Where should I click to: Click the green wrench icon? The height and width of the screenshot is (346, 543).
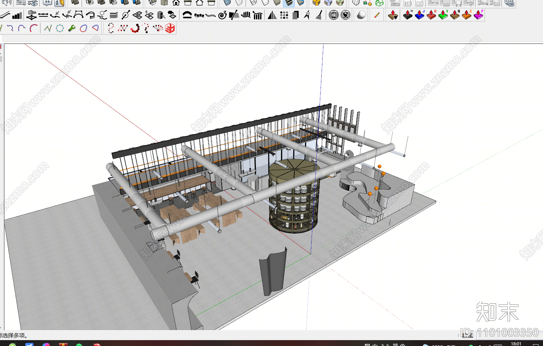72,28
